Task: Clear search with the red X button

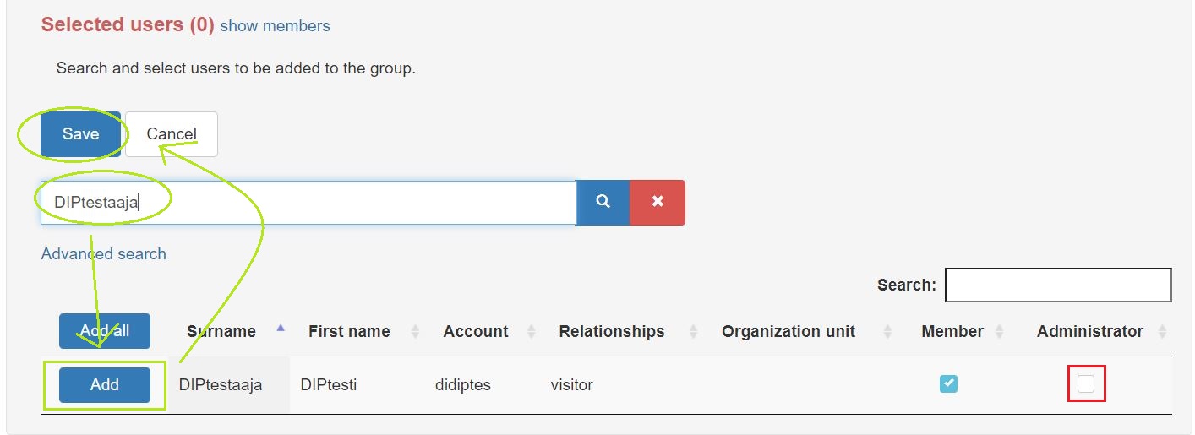Action: (658, 202)
